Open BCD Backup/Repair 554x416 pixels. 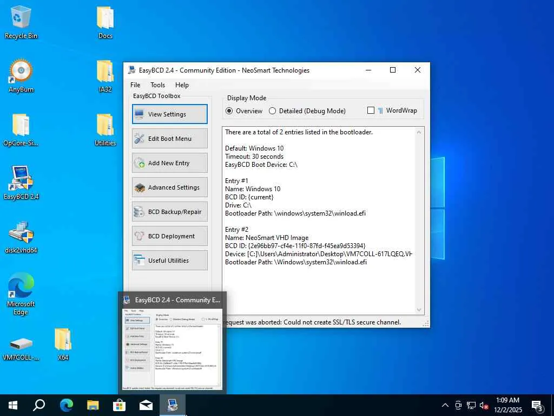(169, 212)
